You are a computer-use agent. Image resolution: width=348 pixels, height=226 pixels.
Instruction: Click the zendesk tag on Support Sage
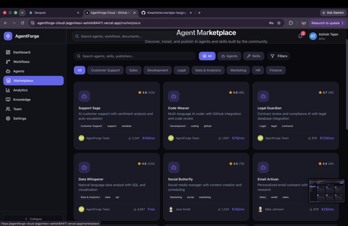pyautogui.click(x=126, y=126)
